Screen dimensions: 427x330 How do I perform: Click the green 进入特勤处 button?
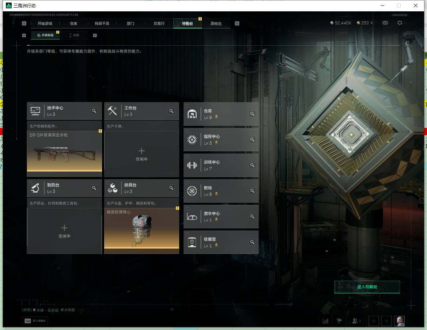[367, 287]
